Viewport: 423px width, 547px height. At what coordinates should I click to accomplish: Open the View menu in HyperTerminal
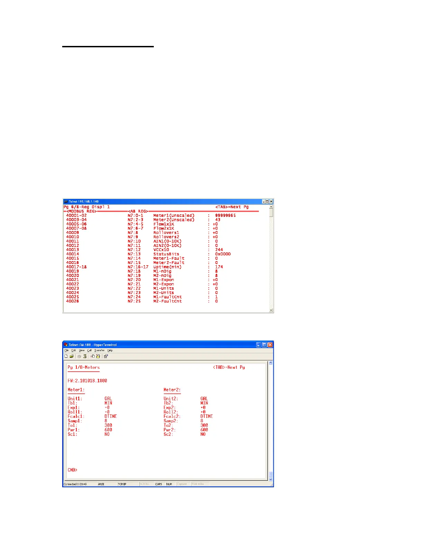coord(82,350)
